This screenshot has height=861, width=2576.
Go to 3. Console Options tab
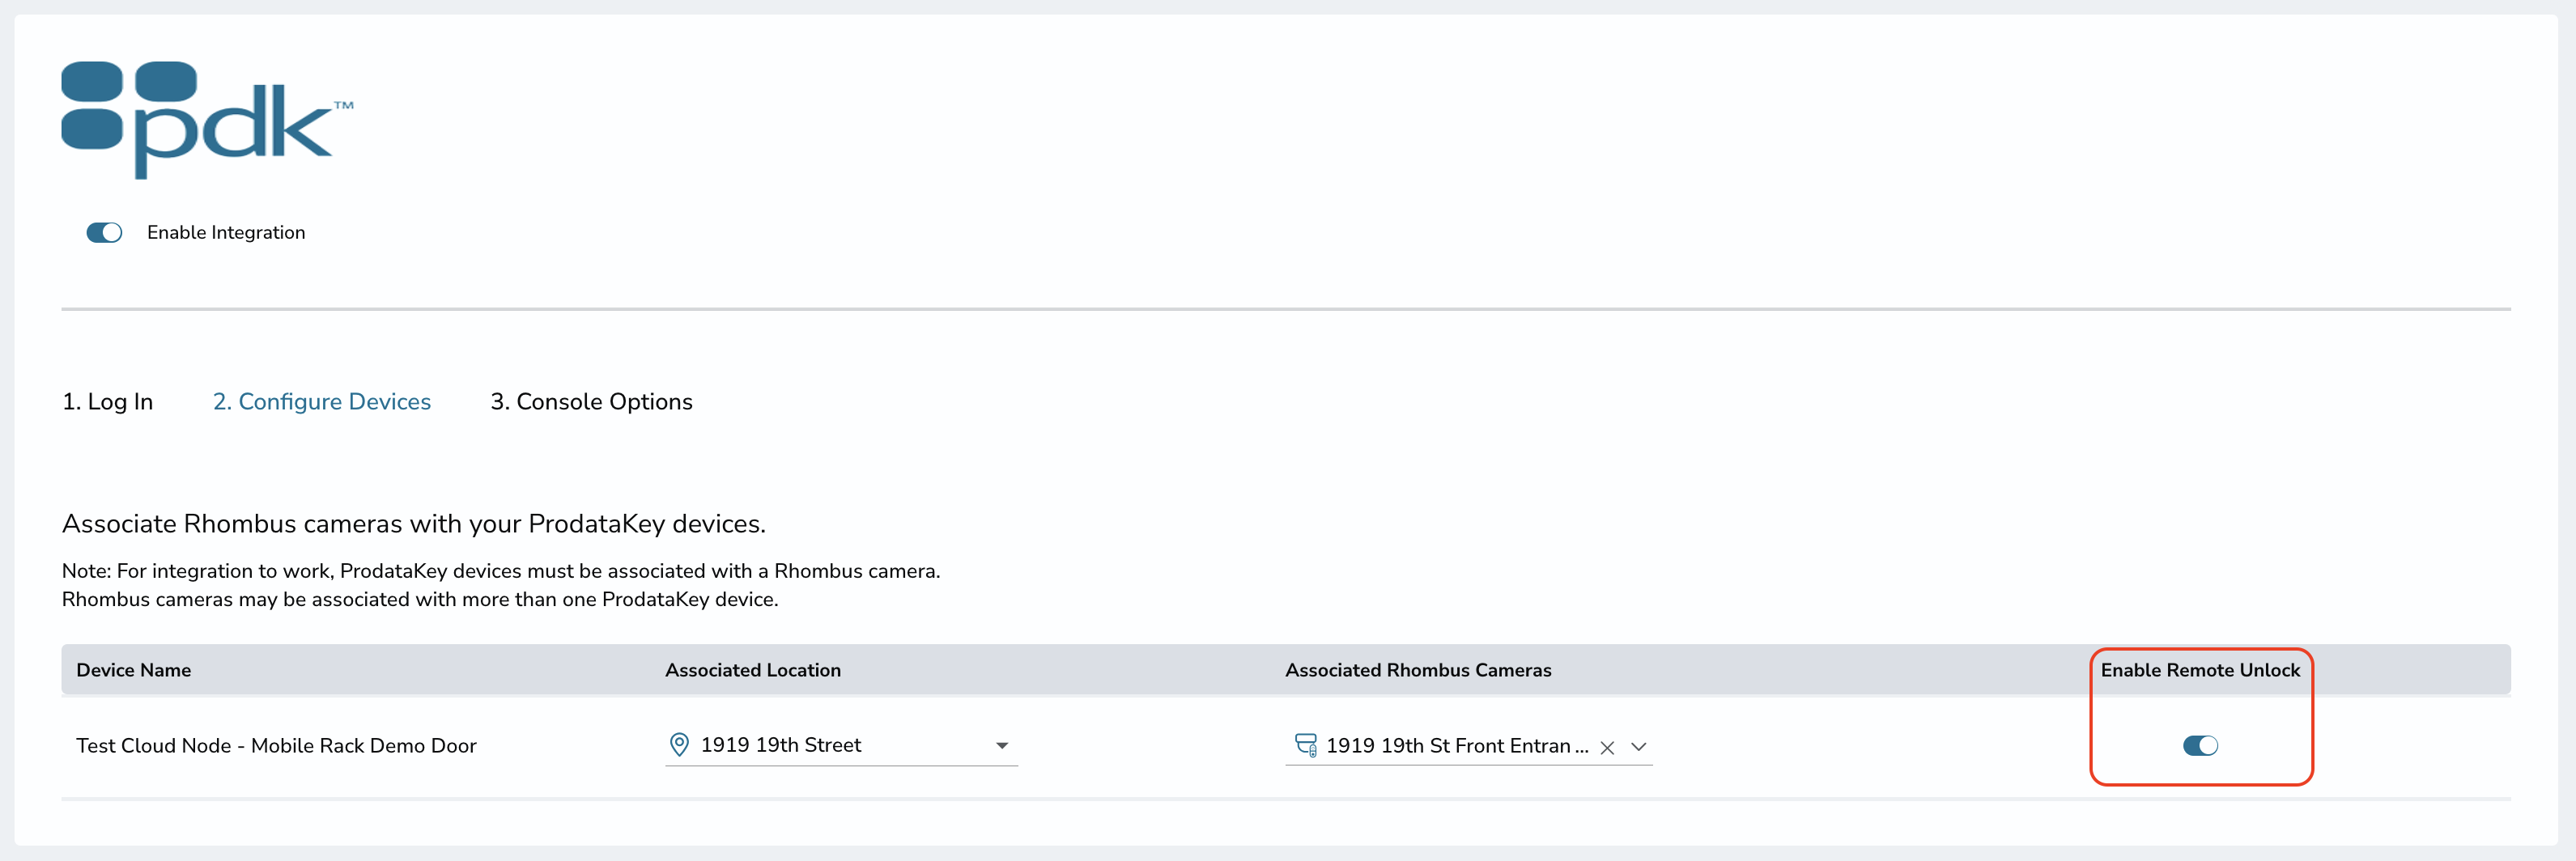pyautogui.click(x=591, y=401)
